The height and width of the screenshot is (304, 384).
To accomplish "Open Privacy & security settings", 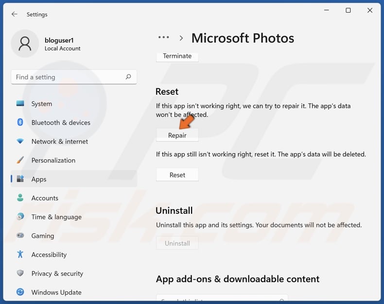I will [57, 274].
